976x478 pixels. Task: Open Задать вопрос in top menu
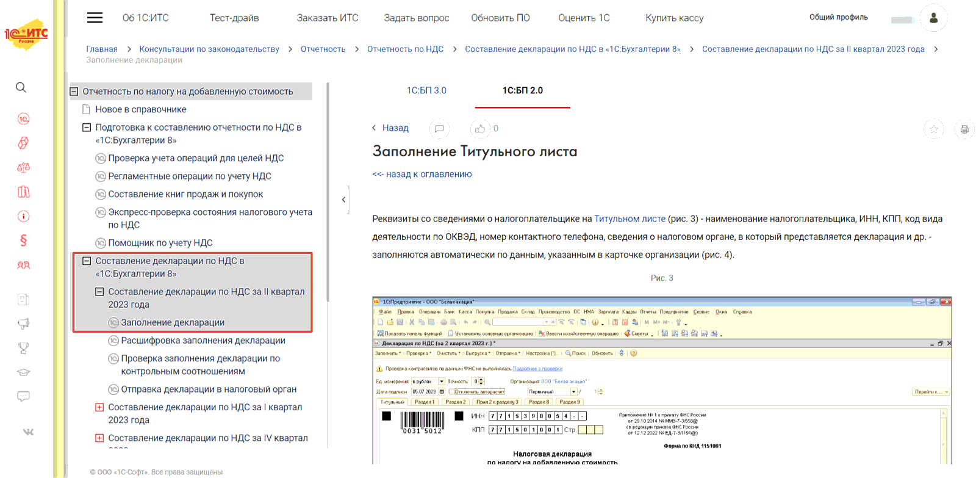click(x=417, y=18)
